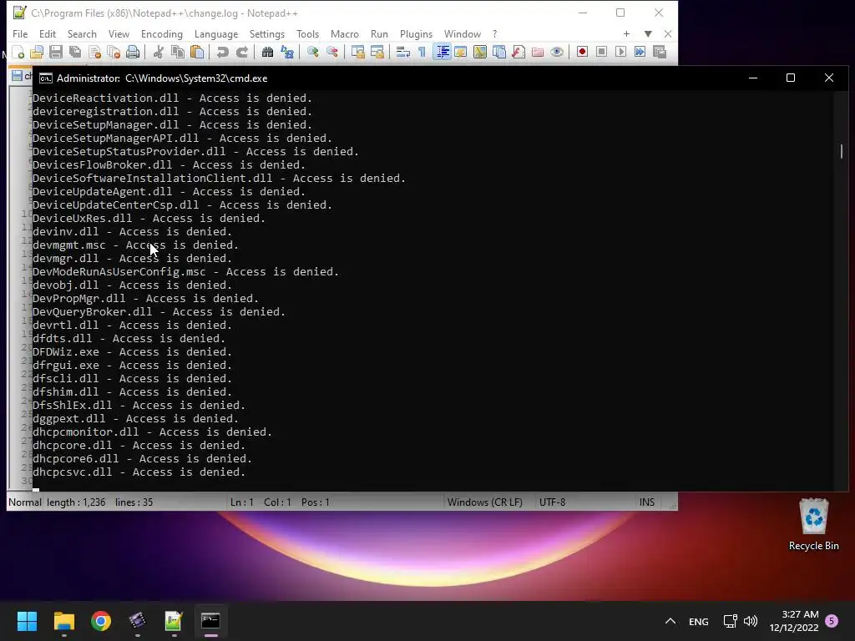Click the Playback macro icon

(620, 52)
